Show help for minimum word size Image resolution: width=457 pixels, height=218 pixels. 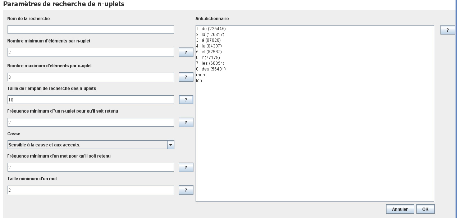click(x=186, y=190)
